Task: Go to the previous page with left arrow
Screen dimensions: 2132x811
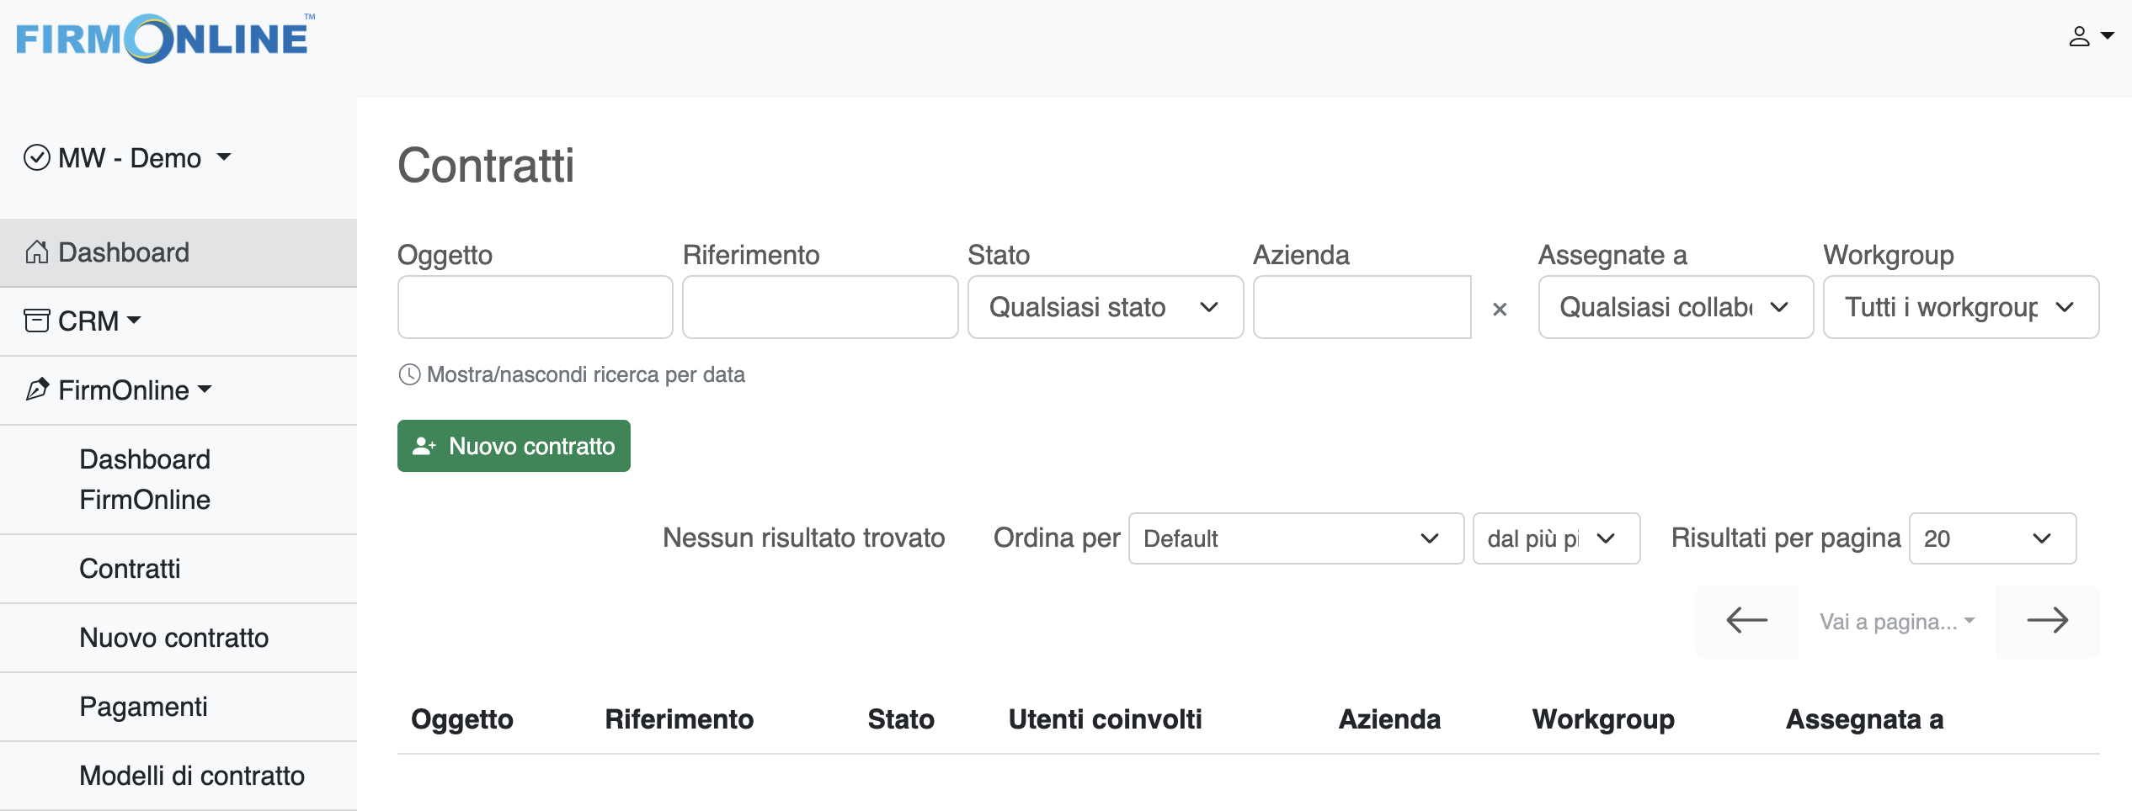Action: tap(1746, 621)
